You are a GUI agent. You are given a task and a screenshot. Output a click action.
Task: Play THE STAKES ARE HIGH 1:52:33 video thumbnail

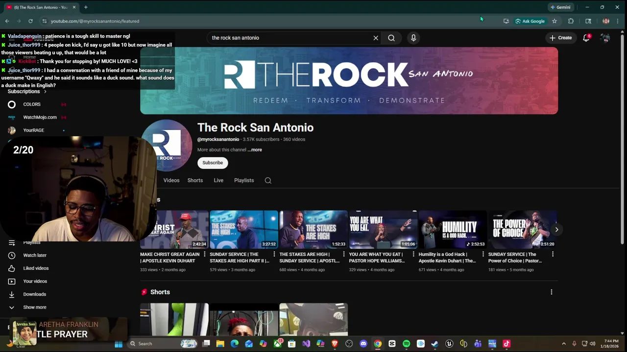(313, 229)
